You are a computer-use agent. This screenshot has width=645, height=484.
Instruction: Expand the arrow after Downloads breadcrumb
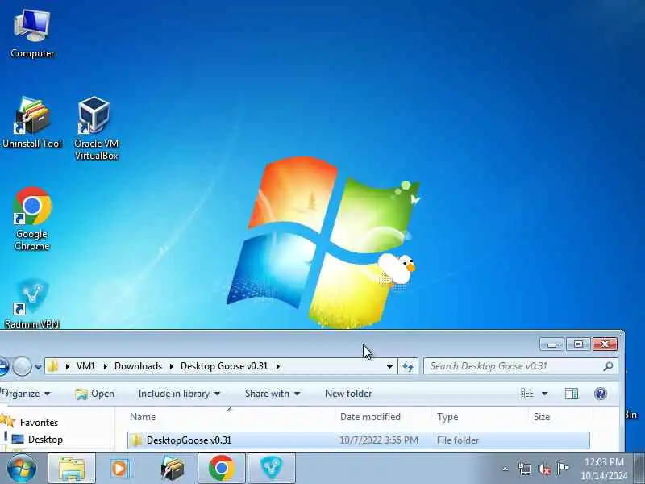coord(172,366)
